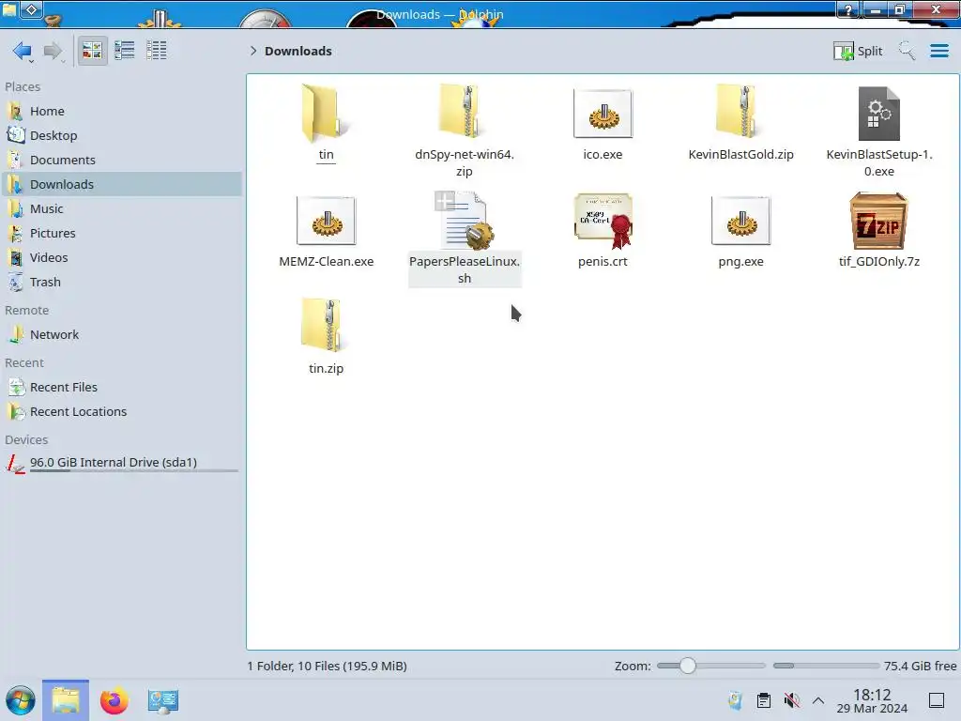This screenshot has width=961, height=721.
Task: Click the notification tray icon left of the clipboard
Action: point(736,700)
